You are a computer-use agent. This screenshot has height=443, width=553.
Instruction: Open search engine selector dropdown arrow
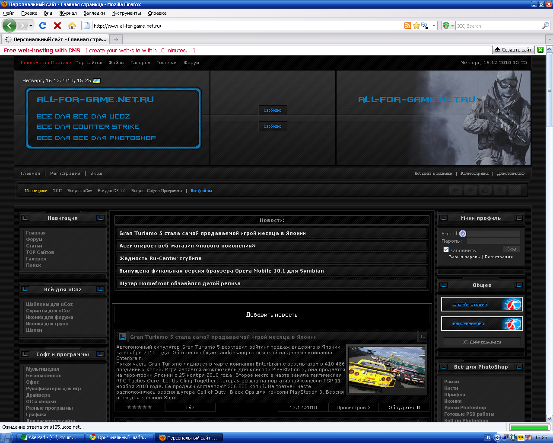click(x=453, y=26)
